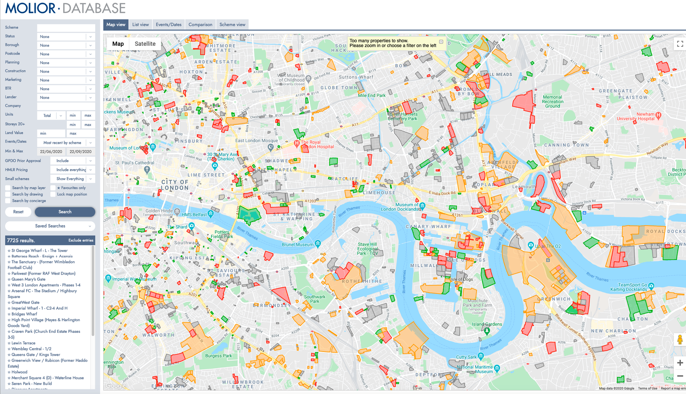Click star beside St George Wharf result
Viewport: 686px width, 394px height.
tap(9, 251)
